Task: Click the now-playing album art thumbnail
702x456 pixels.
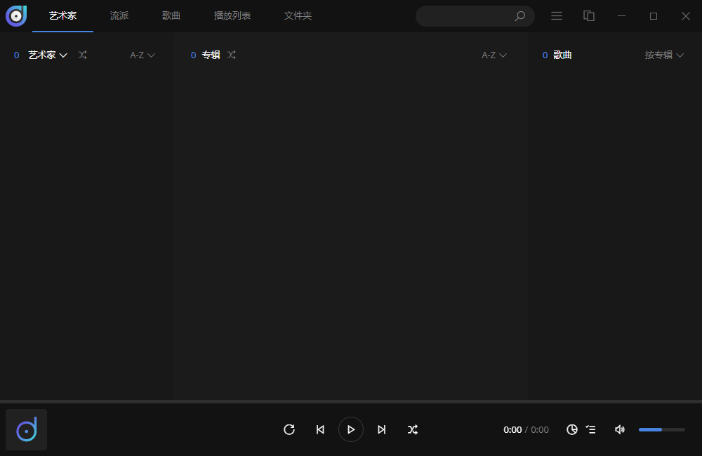Action: pos(26,429)
